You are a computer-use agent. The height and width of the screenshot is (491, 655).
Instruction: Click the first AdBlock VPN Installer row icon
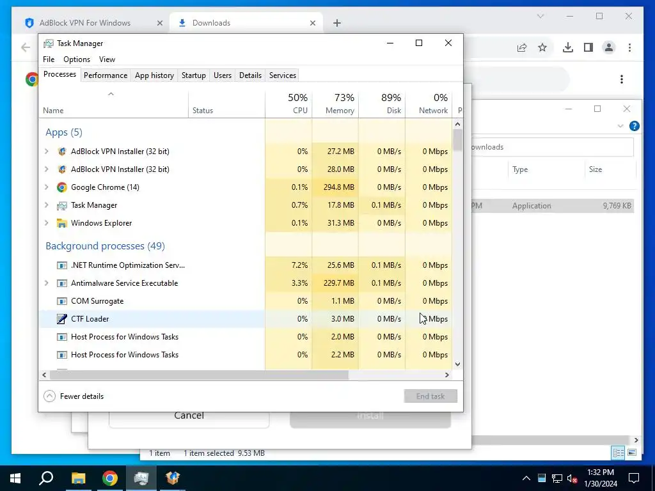pyautogui.click(x=62, y=152)
